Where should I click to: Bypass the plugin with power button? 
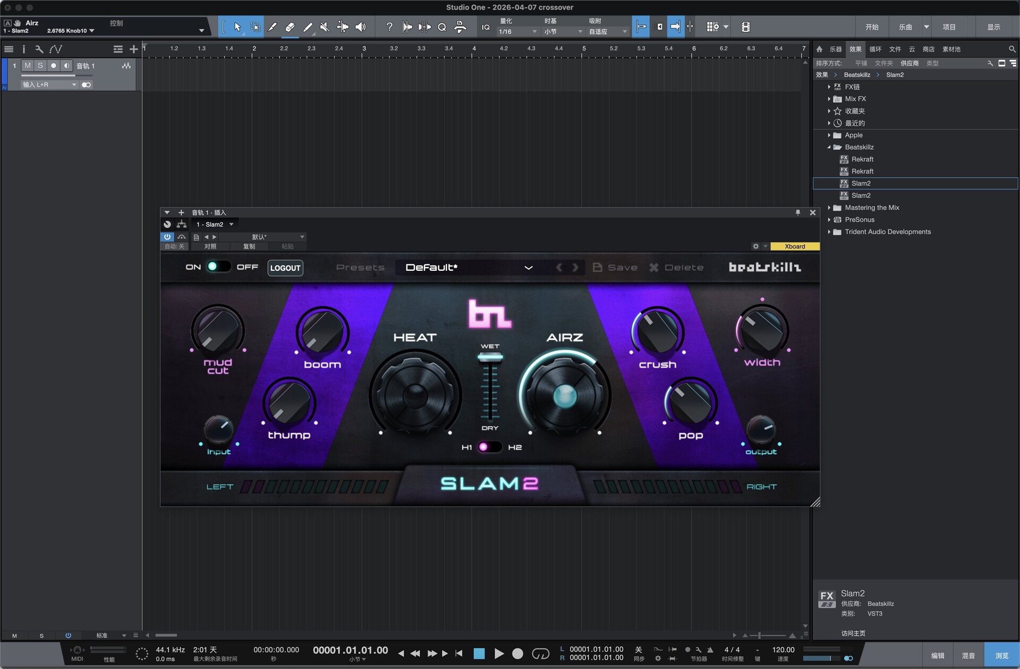167,237
